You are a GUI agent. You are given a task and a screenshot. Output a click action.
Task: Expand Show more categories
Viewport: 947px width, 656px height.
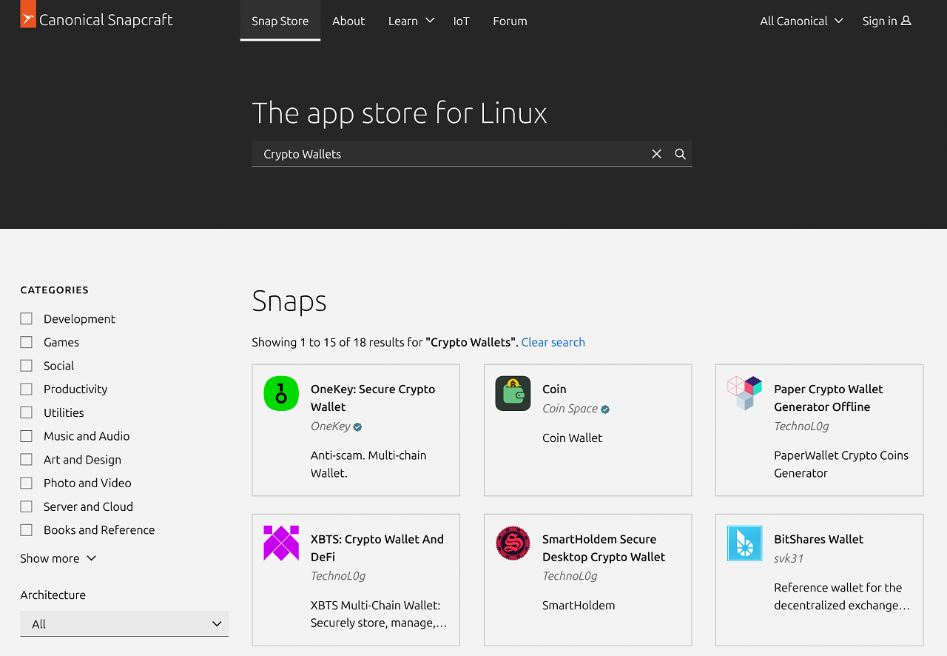(58, 558)
